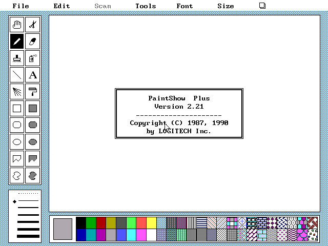Viewport: 328px width, 246px height.
Task: Click the overlapping windows icon in menu bar
Action: click(x=262, y=6)
